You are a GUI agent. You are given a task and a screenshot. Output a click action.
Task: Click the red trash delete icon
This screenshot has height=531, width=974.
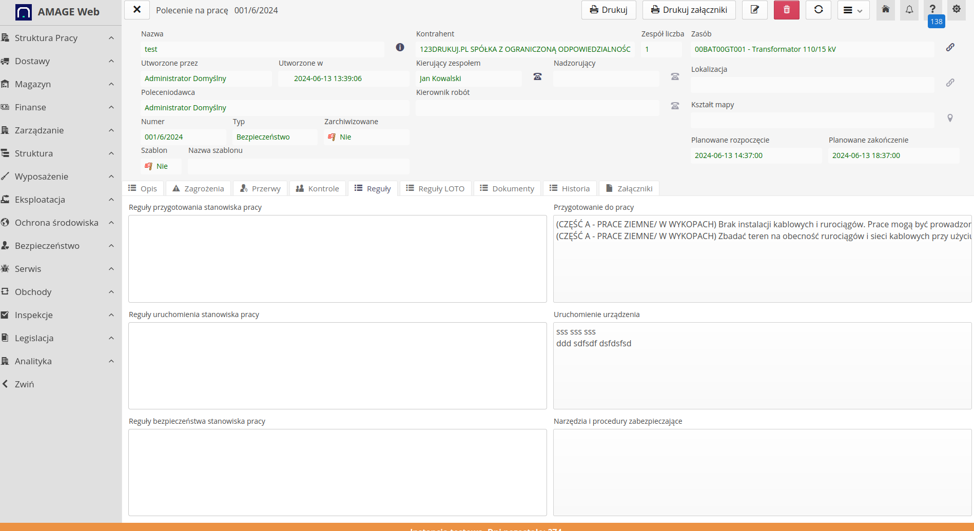786,10
